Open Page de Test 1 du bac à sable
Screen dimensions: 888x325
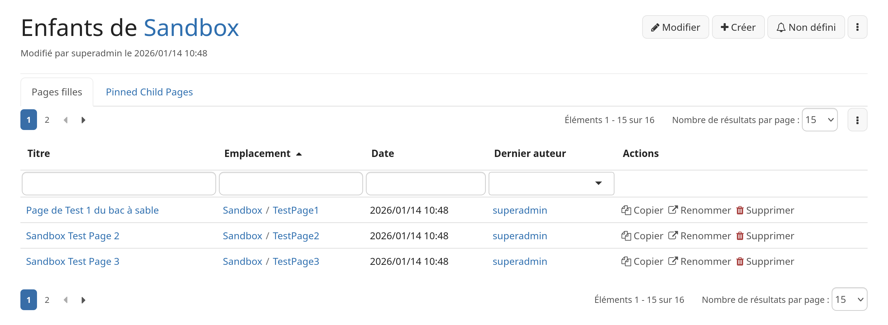click(x=92, y=210)
